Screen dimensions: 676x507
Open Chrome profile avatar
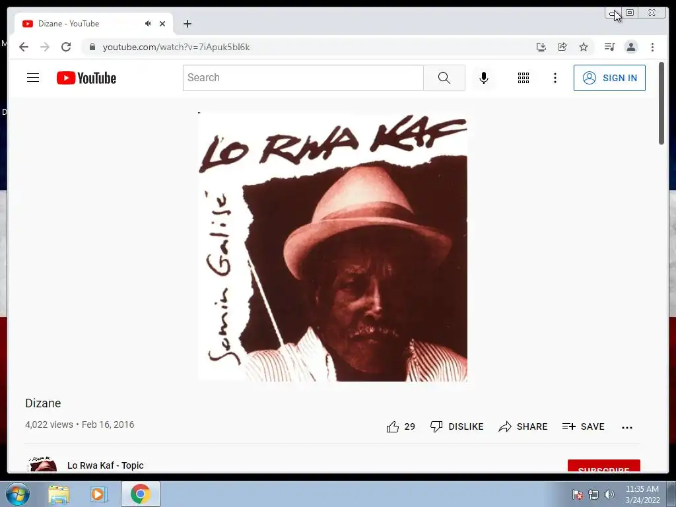pos(630,47)
